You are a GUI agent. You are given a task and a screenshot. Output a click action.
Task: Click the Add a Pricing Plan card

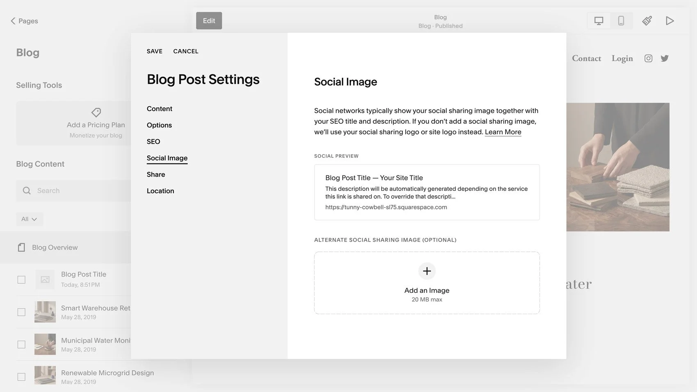(x=74, y=123)
